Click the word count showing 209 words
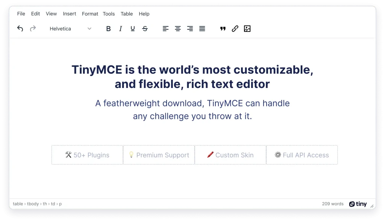Viewport: 385px width, 221px height. click(332, 204)
